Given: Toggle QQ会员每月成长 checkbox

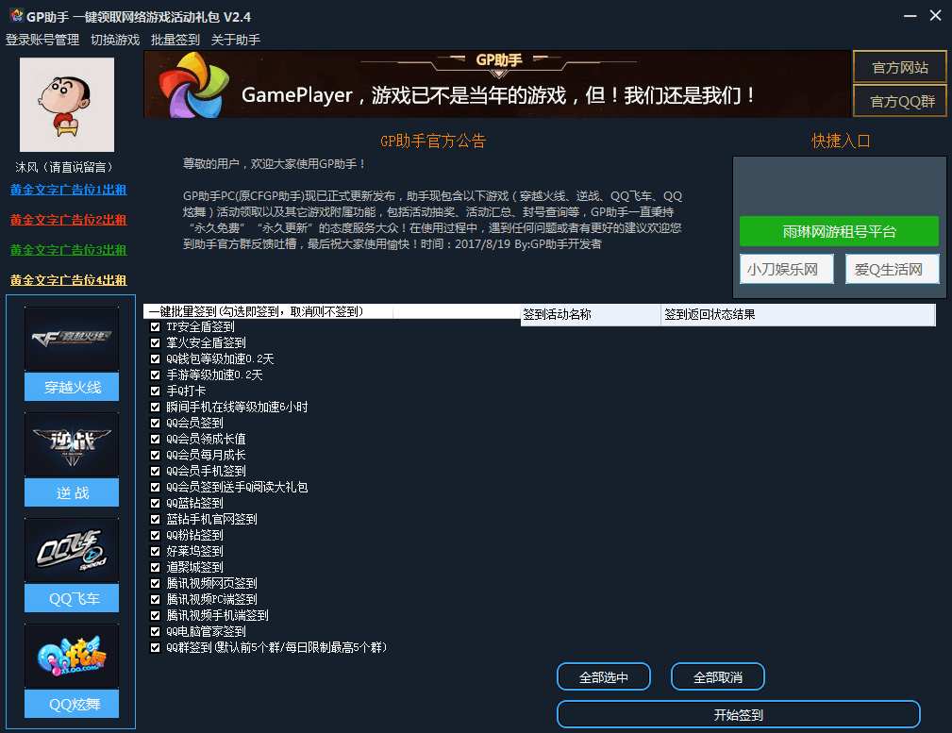Looking at the screenshot, I should tap(156, 456).
